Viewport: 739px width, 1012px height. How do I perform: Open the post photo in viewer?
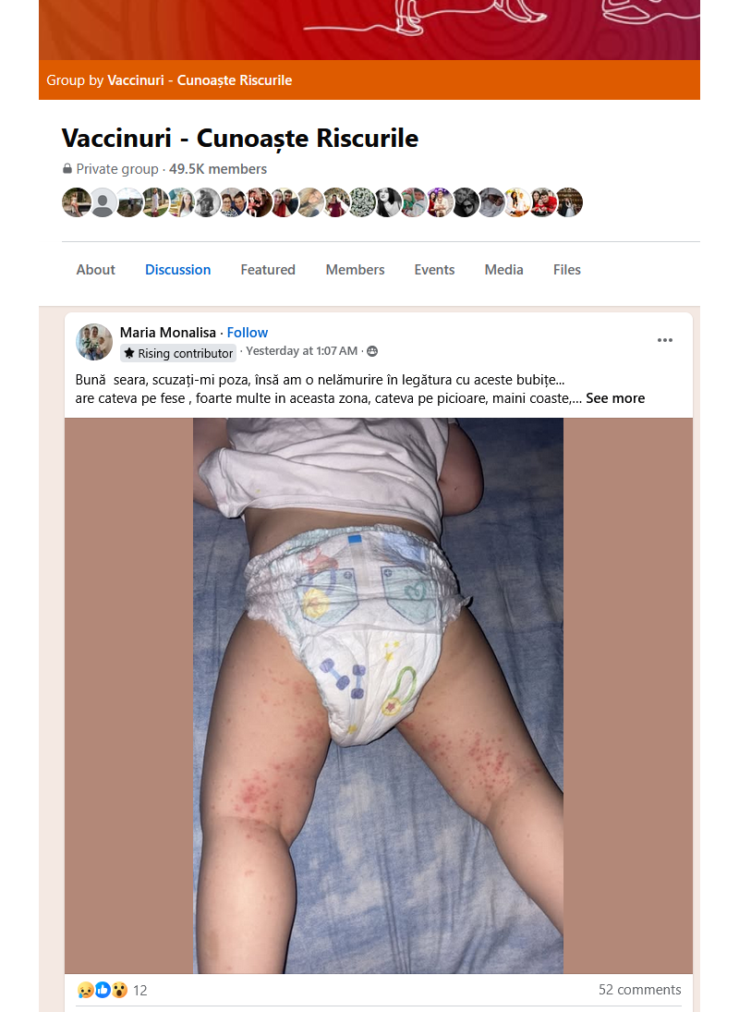[378, 695]
